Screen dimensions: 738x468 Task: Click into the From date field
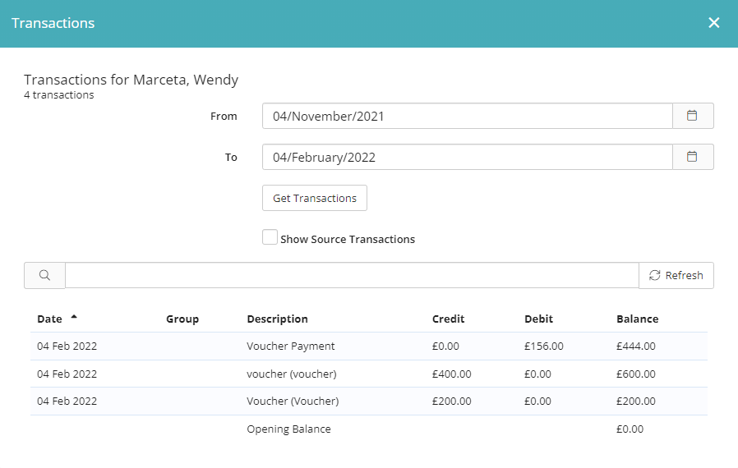point(467,116)
